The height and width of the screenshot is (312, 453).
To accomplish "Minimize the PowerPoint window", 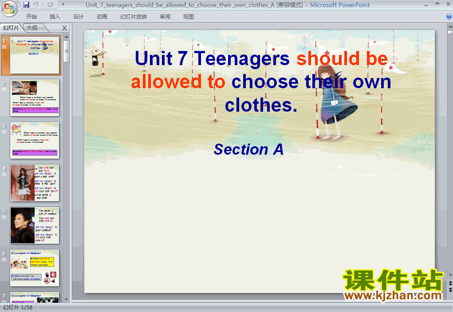I will [426, 5].
